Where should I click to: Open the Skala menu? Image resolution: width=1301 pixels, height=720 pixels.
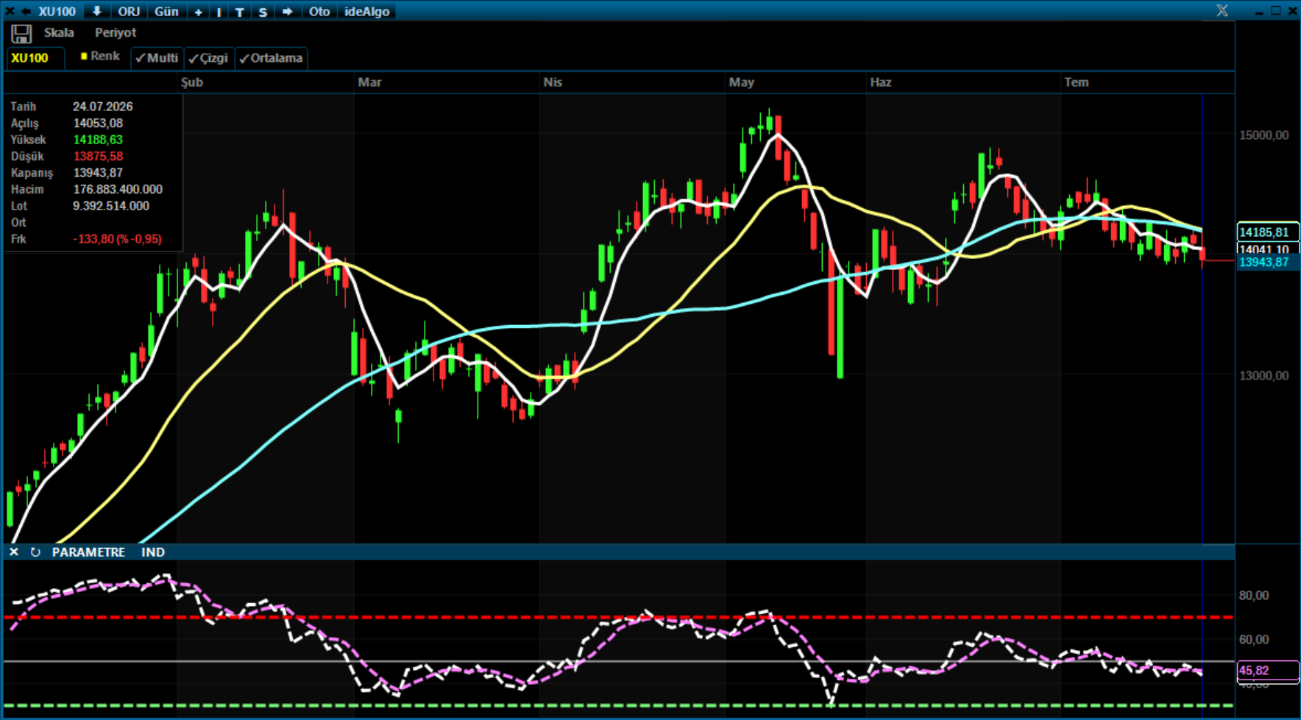click(x=59, y=32)
